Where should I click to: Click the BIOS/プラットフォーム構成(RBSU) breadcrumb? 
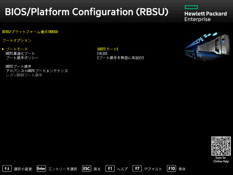point(30,32)
